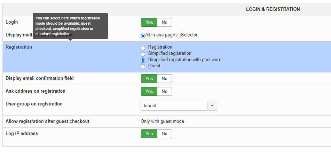
Task: Select the standard 'Registration' radio option
Action: [x=143, y=48]
